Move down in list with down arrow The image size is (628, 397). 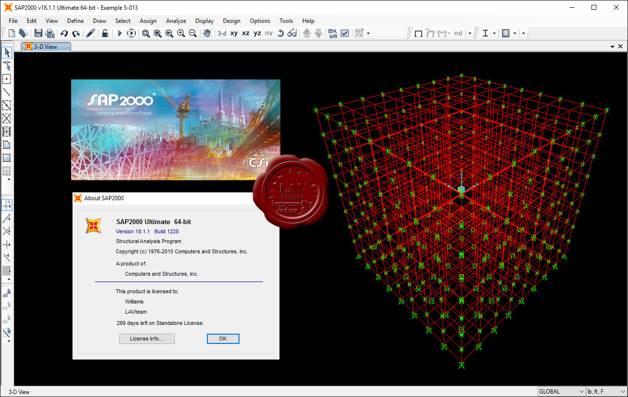318,33
